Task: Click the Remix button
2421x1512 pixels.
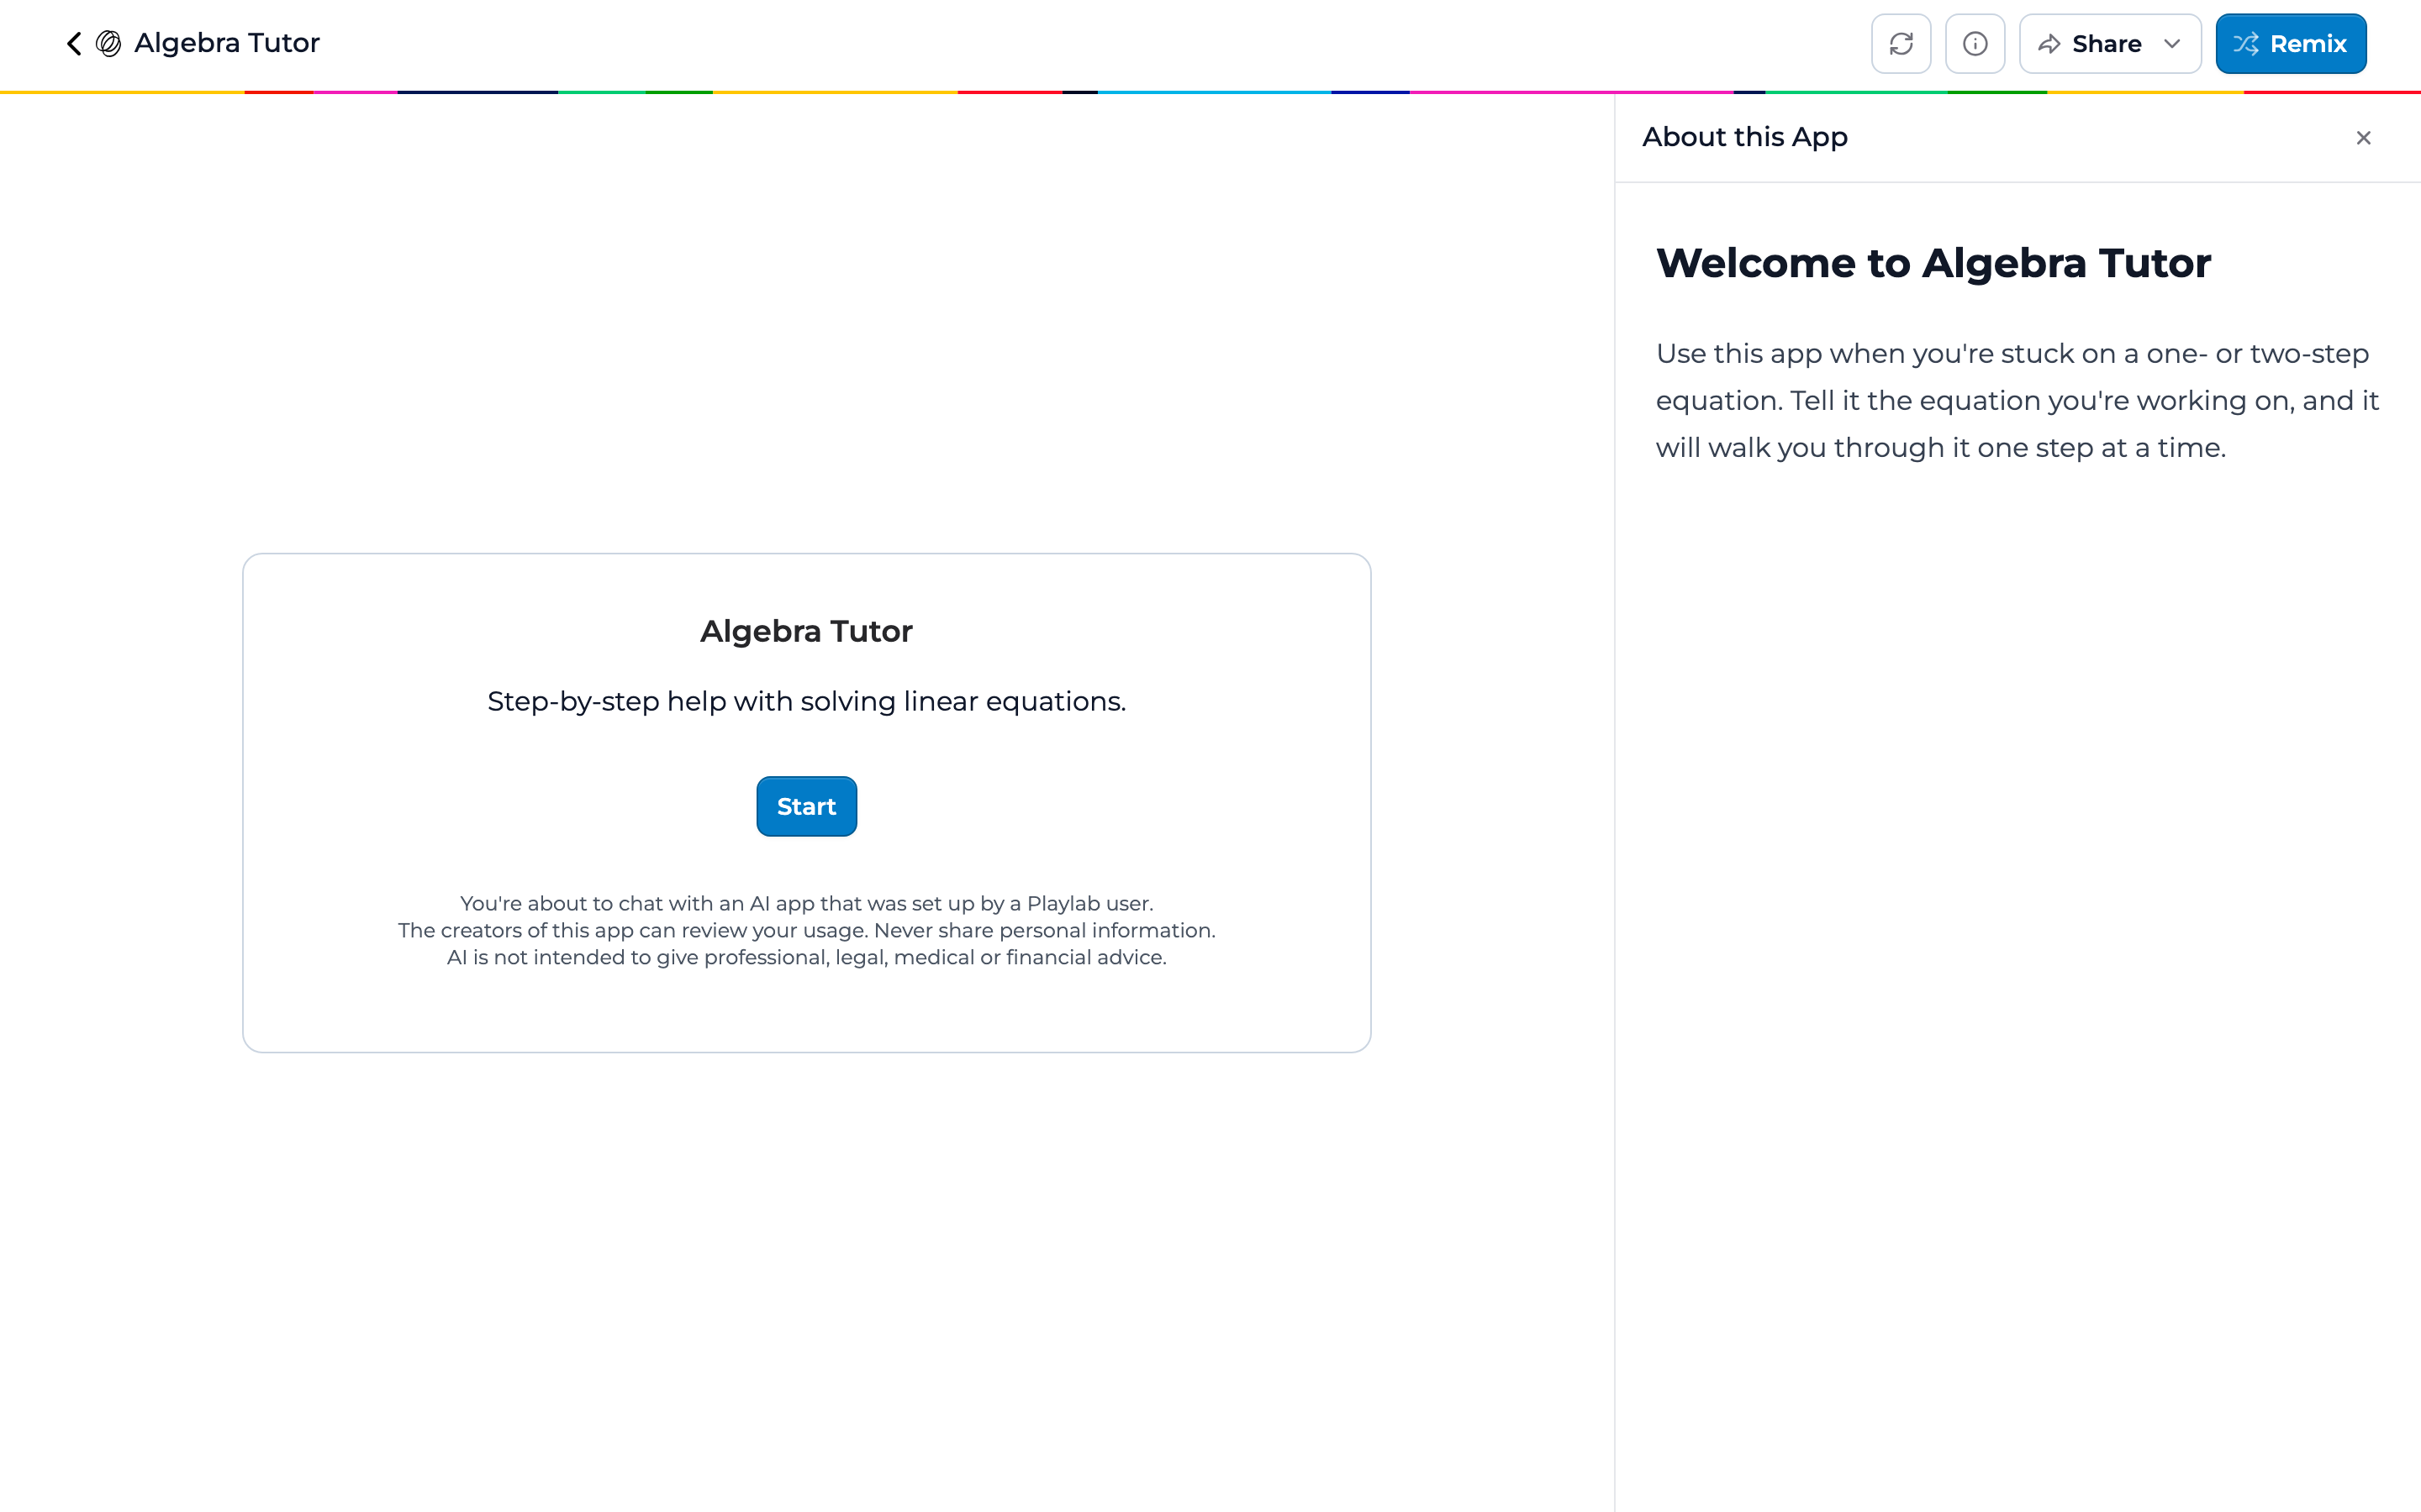Action: tap(2291, 44)
